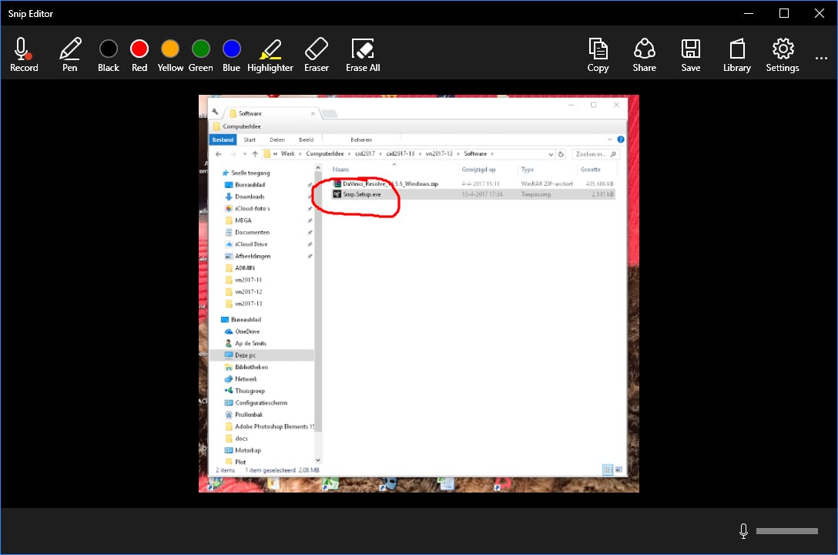Viewport: 838px width, 555px height.
Task: Click the details view icon at bottom right
Action: click(x=608, y=470)
